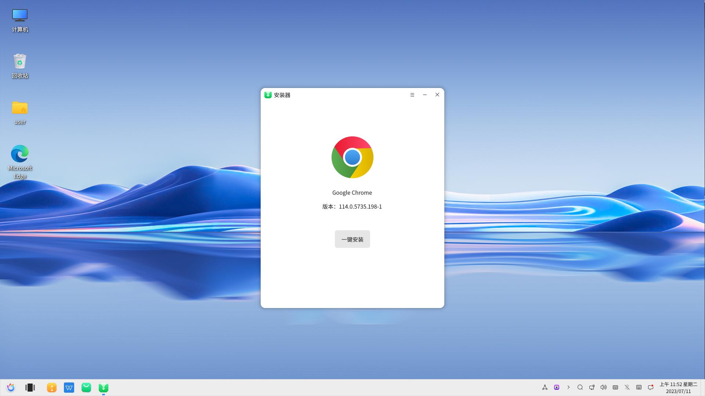Open the multitasking view icon
Viewport: 705px width, 396px height.
pos(30,387)
